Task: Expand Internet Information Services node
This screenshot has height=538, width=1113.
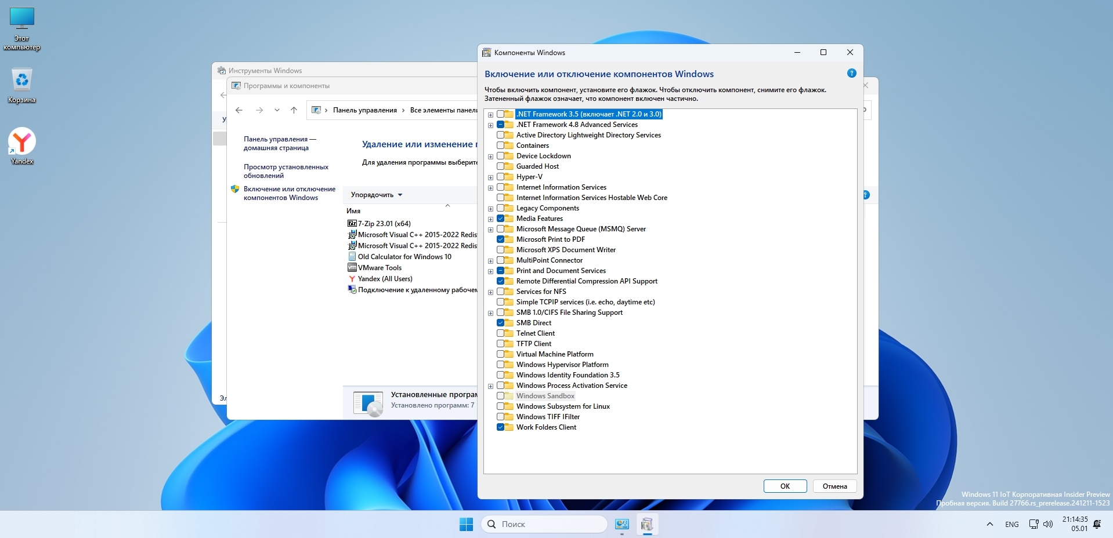Action: 490,188
